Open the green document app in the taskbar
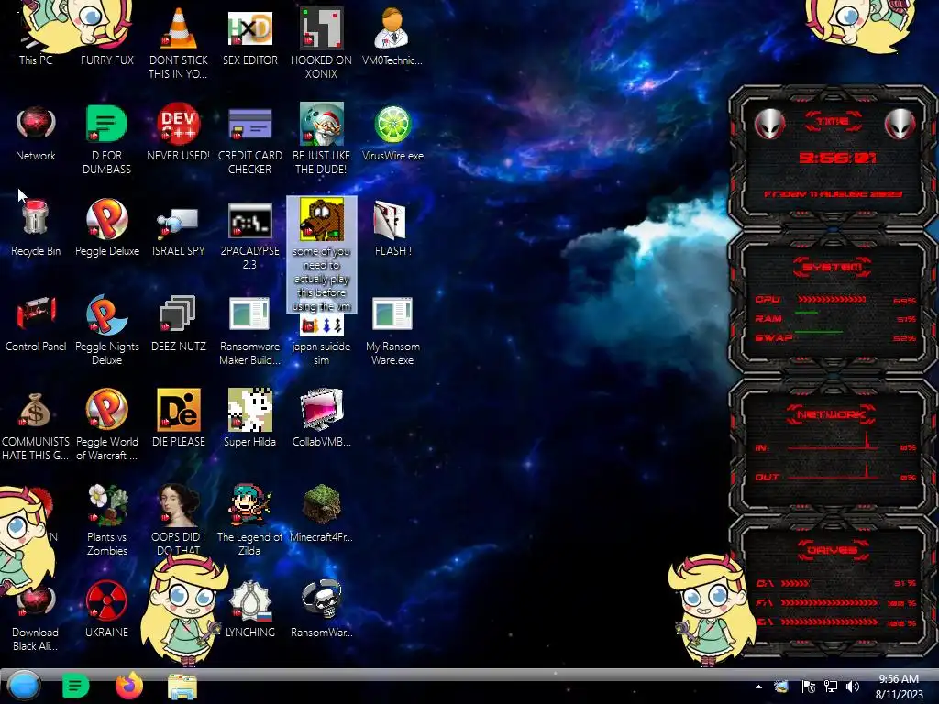Viewport: 939px width, 704px height. (x=75, y=686)
